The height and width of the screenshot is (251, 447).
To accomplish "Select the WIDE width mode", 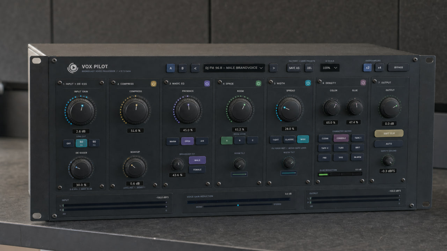I will coord(303,139).
